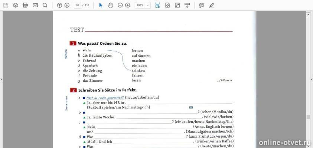
Task: Click the page number input field
Action: (x=77, y=5)
